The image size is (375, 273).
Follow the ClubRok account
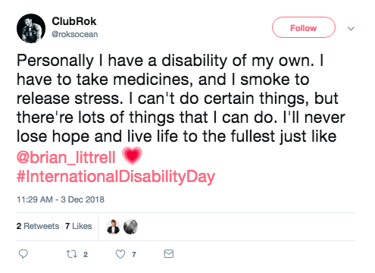point(304,27)
